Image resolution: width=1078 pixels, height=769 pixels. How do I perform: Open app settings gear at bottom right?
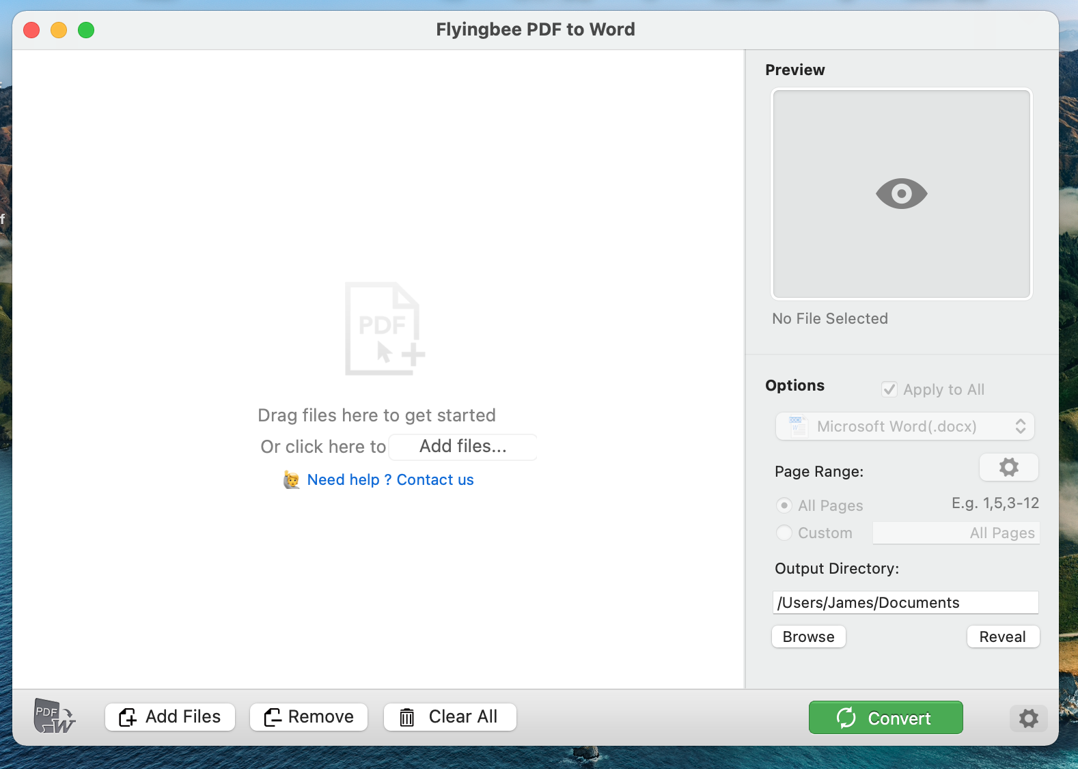[1028, 718]
